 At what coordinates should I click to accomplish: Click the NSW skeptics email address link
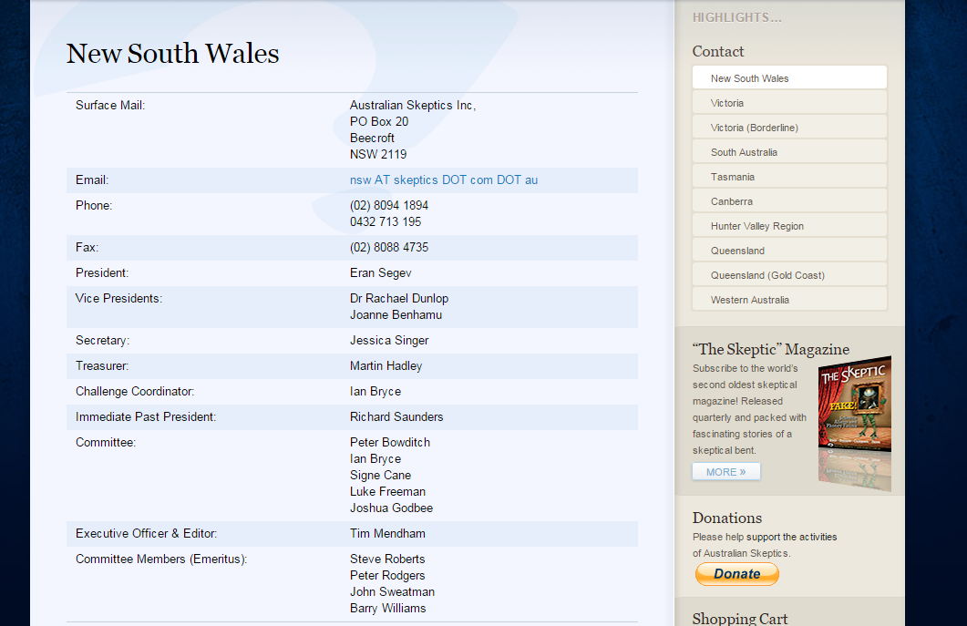pos(443,180)
